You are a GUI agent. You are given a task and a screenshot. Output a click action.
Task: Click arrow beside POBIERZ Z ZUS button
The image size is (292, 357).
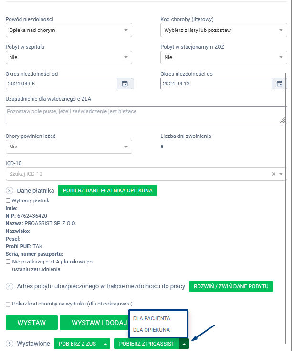coord(105,344)
